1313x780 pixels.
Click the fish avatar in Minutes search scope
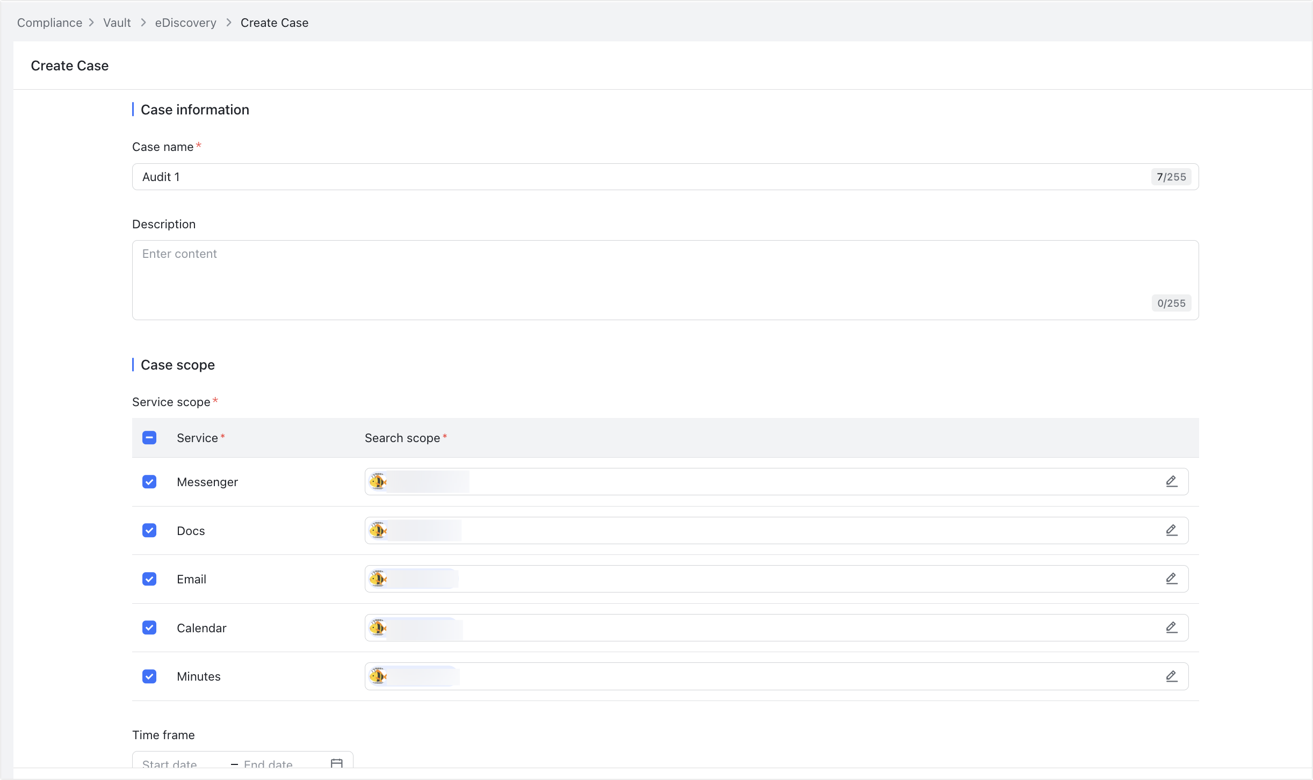(378, 676)
